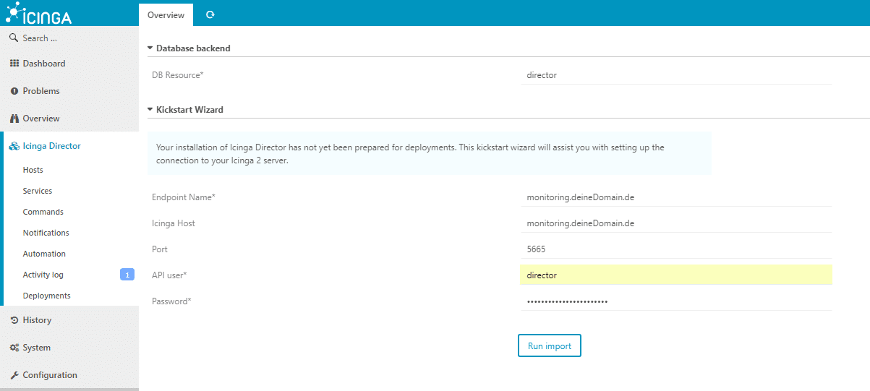The width and height of the screenshot is (870, 391).
Task: Click the Run import button
Action: tap(550, 346)
